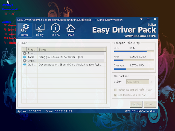Image resolution: width=175 pixels, height=131 pixels.
Task: Click the browse arrow next to C:\Drivers
Action: (x=151, y=82)
